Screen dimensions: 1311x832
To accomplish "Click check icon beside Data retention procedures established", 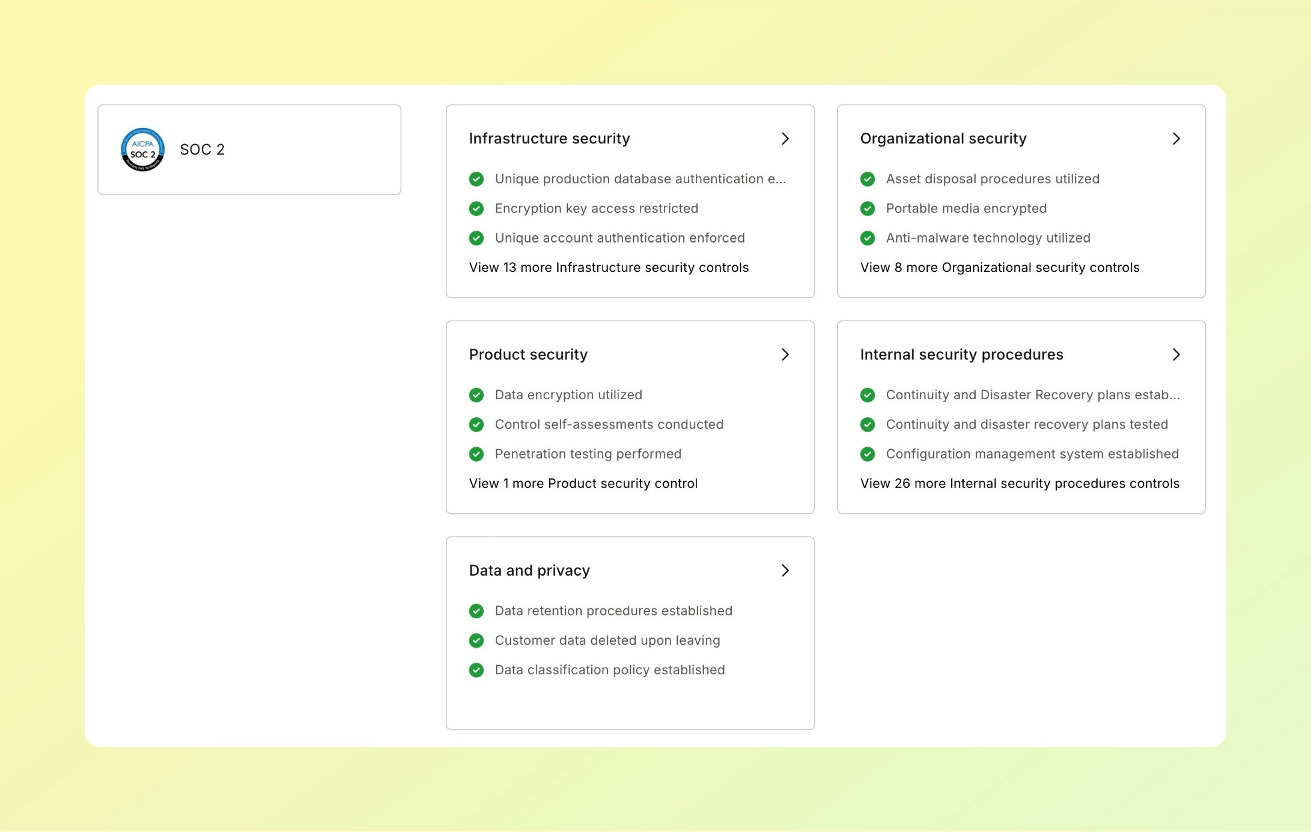I will [476, 610].
